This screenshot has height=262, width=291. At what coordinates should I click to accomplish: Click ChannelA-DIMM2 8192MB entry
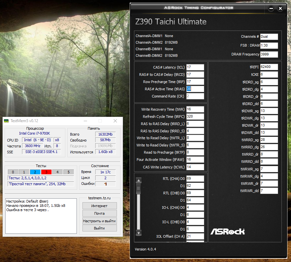pyautogui.click(x=157, y=42)
